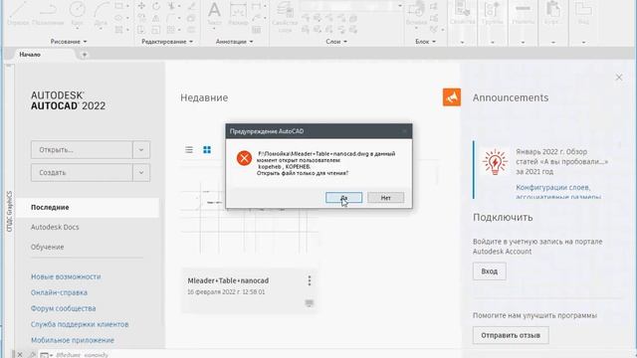The height and width of the screenshot is (358, 637).
Task: Click the Открыть... button
Action: (x=82, y=150)
